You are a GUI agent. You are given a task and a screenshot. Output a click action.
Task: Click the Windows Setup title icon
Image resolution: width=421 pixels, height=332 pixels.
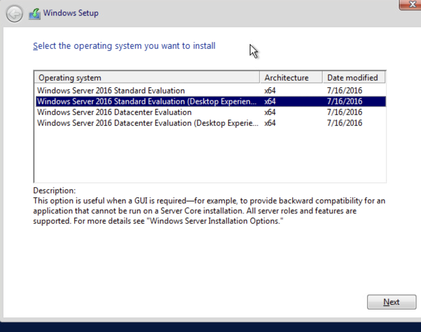coord(35,14)
